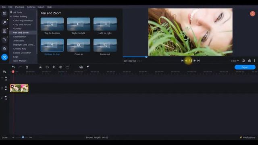Screen dimensions: 258x145
Task: Select Crop and Rotate tool
Action: [22, 25]
